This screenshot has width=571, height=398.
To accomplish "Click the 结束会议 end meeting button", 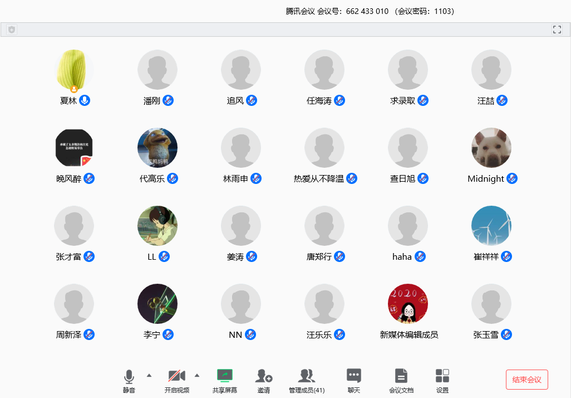I will click(x=526, y=378).
